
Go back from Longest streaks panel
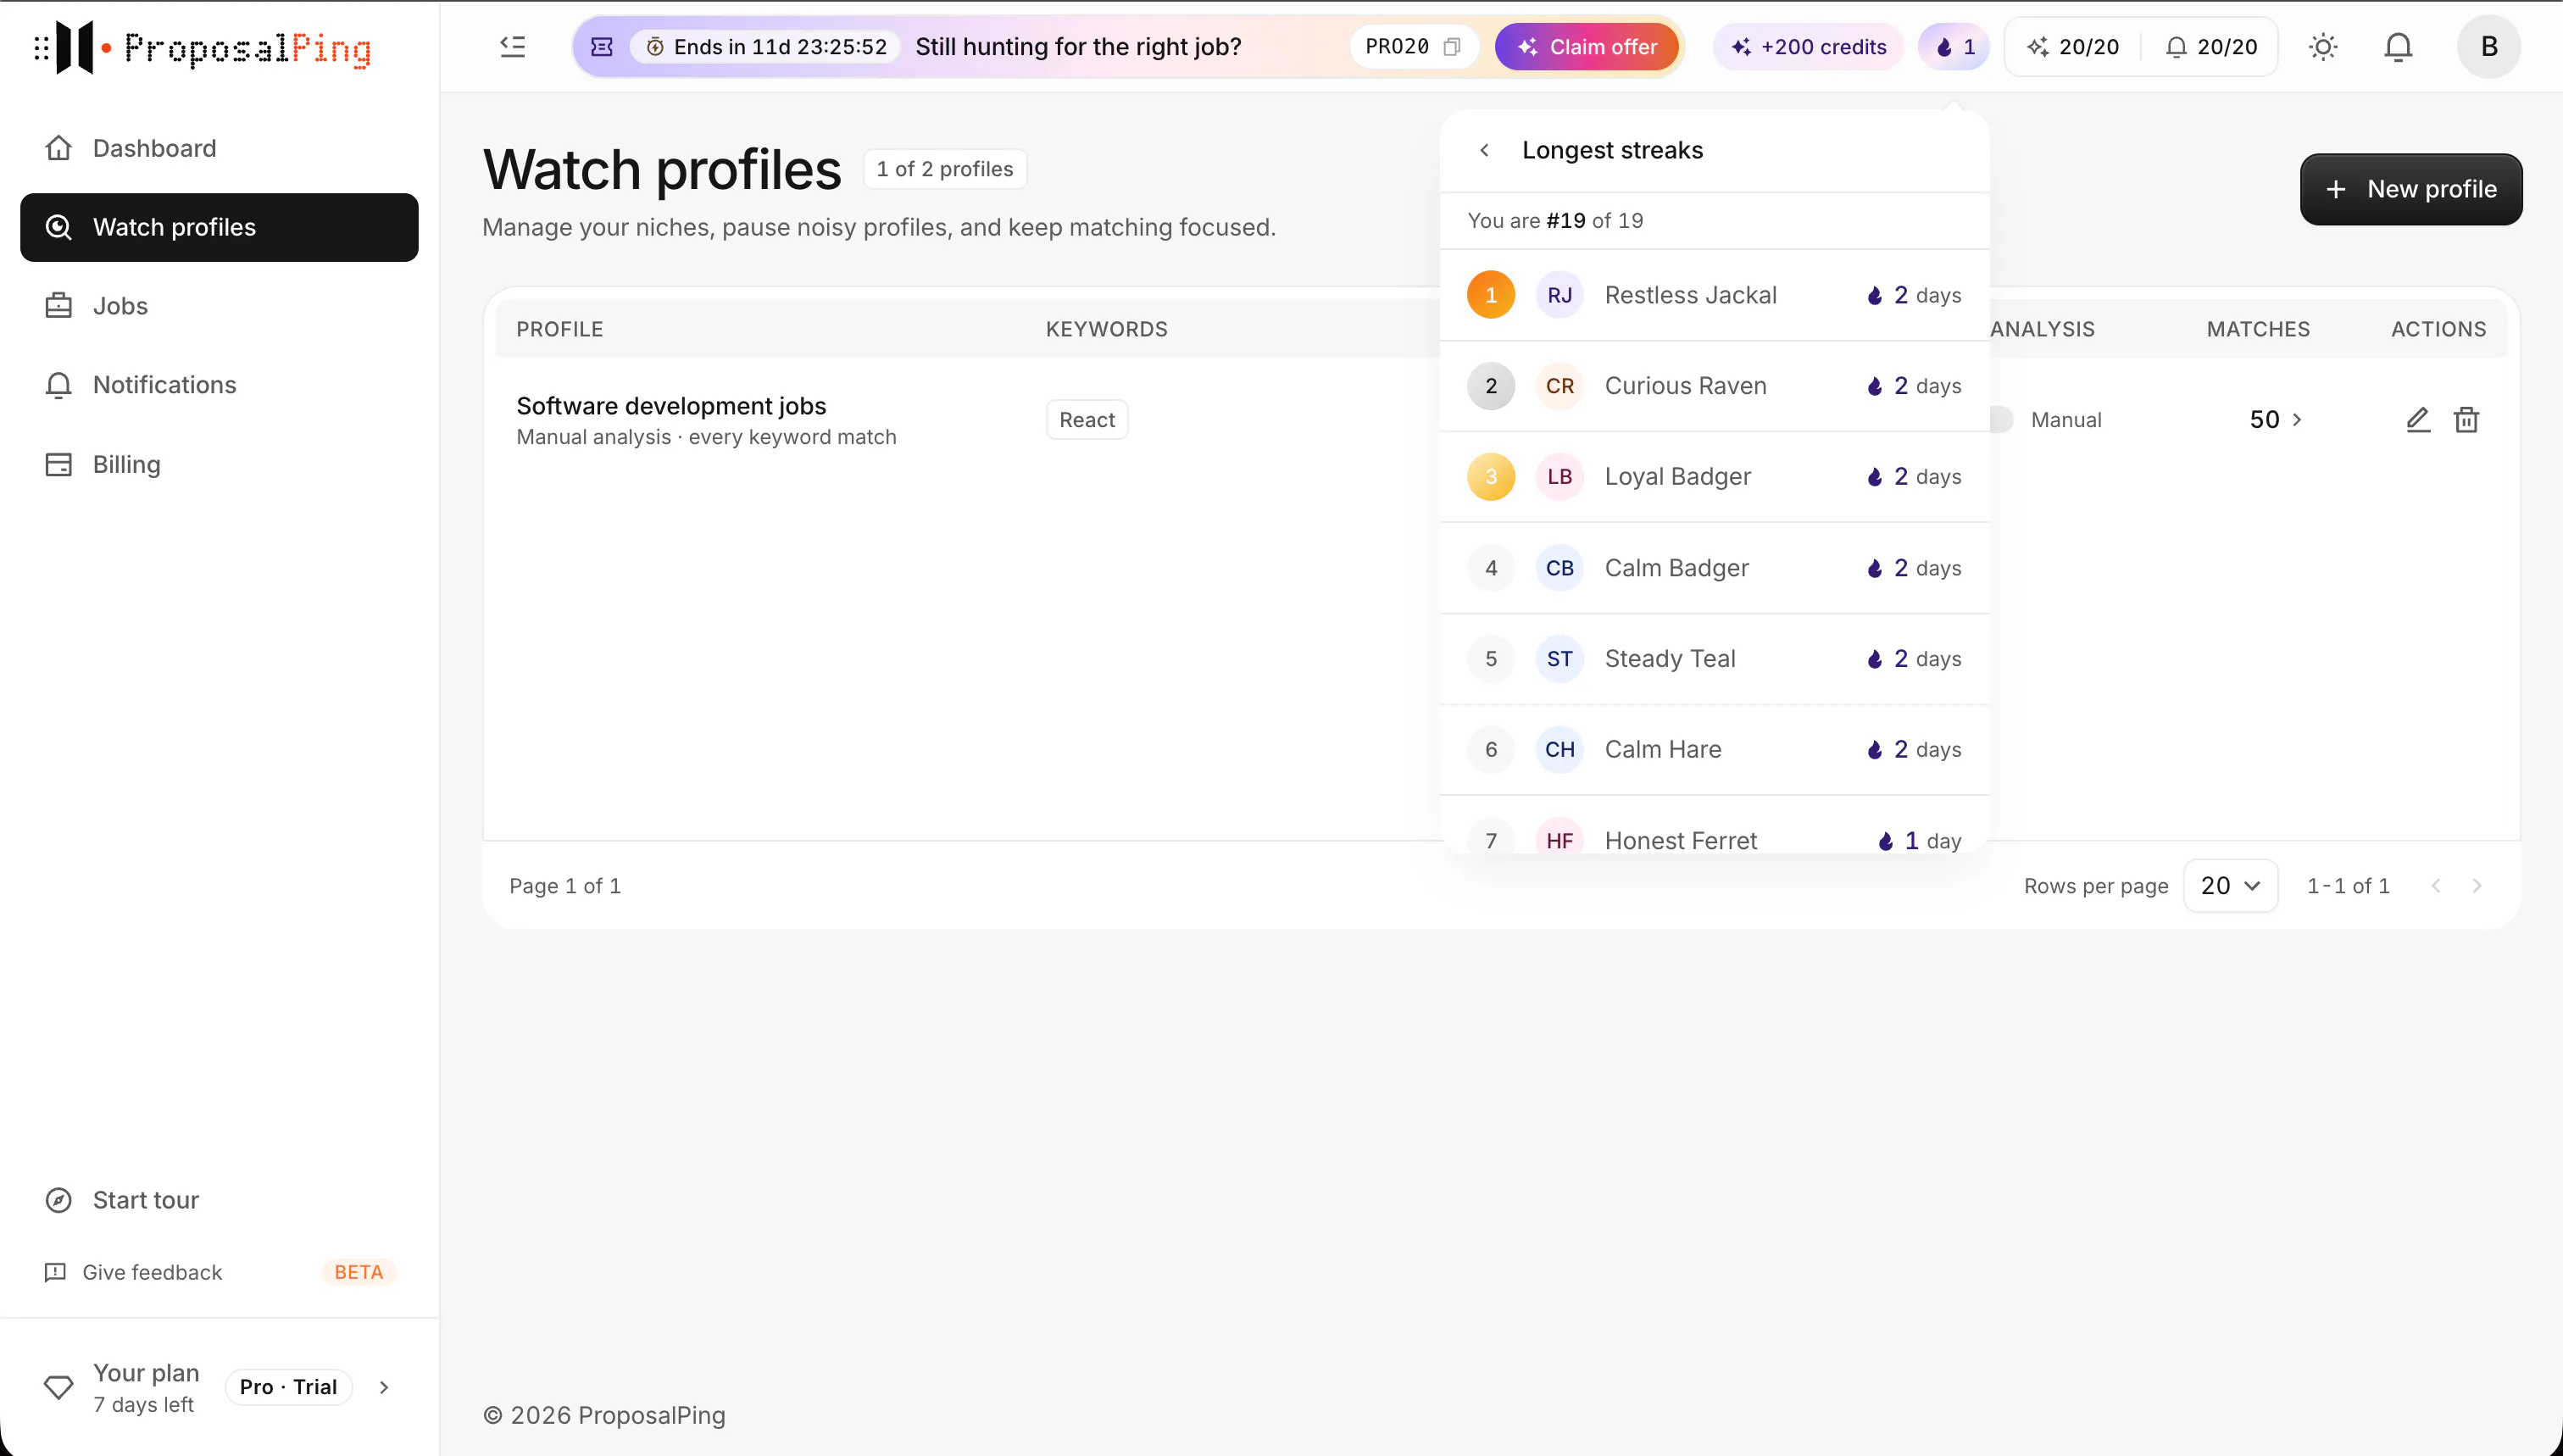tap(1484, 150)
